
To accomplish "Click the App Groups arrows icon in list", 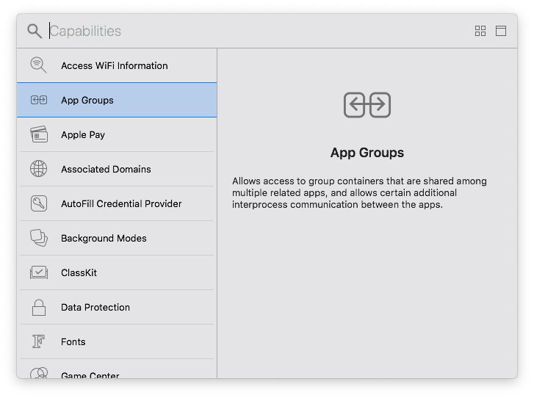I will 38,100.
